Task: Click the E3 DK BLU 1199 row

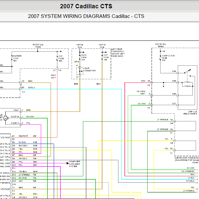Action: point(25,142)
